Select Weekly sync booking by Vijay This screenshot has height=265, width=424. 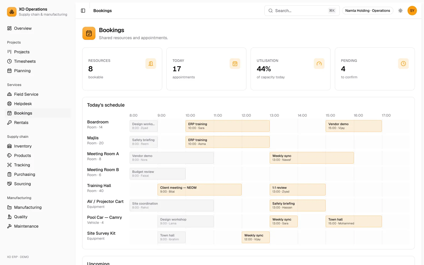tap(256, 237)
